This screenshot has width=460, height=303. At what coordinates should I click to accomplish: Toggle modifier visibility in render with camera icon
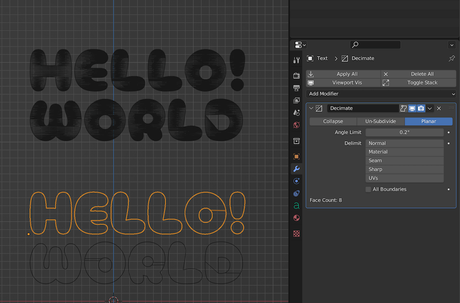tap(421, 108)
